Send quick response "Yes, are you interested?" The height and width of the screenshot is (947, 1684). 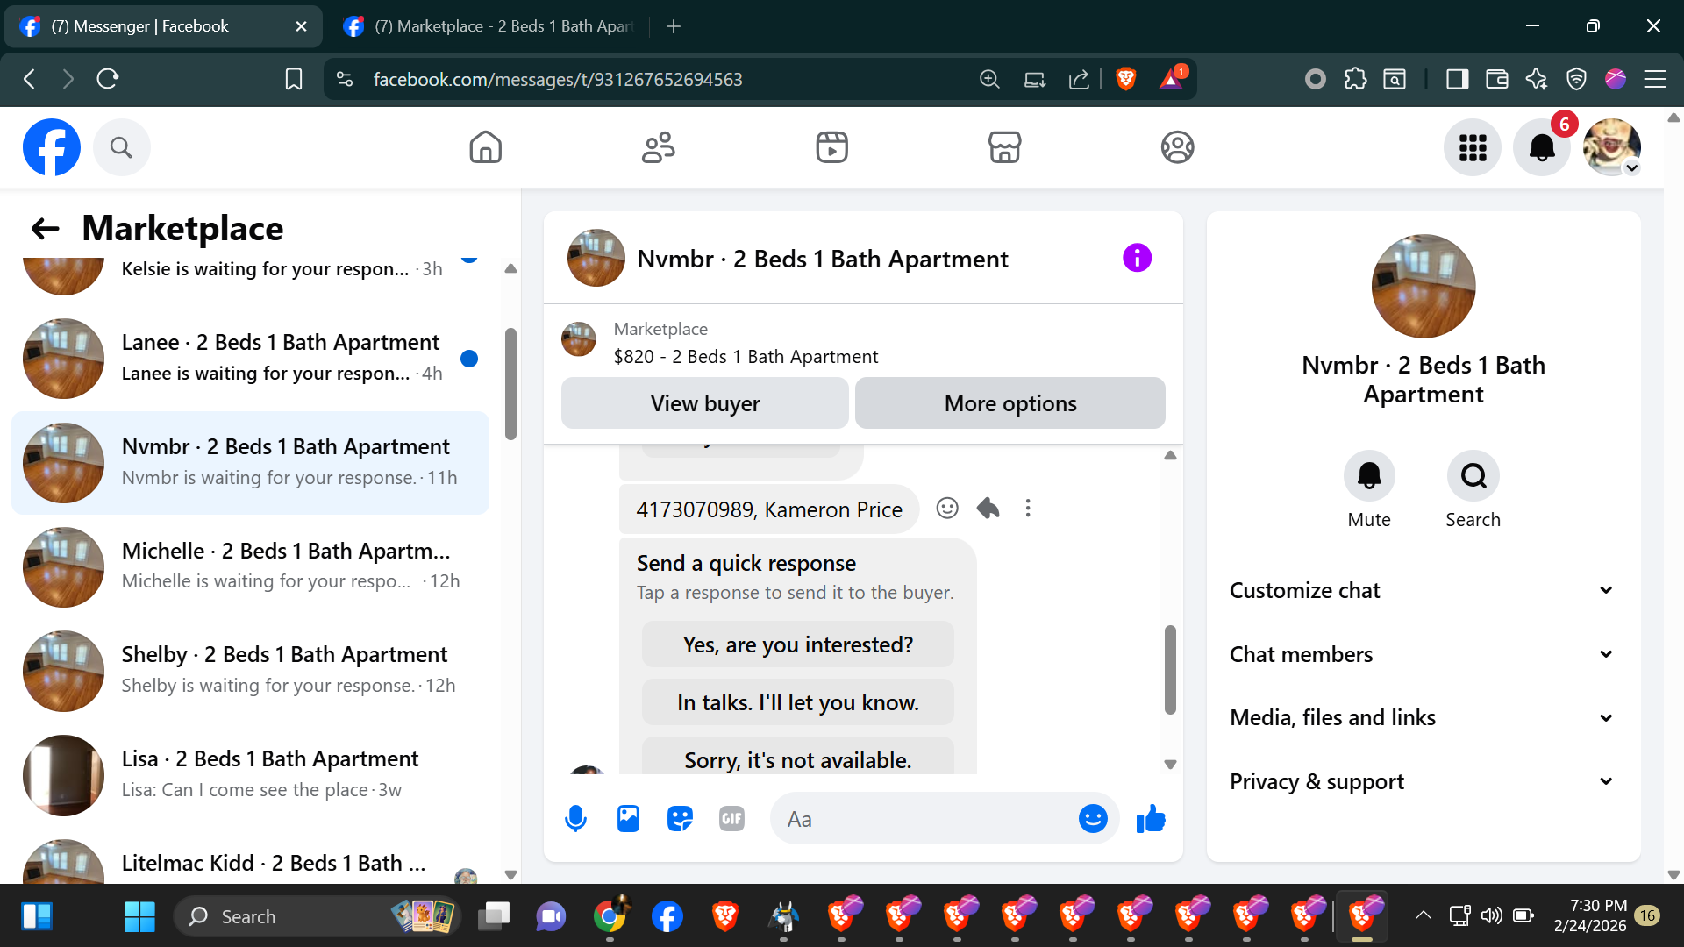click(x=797, y=644)
